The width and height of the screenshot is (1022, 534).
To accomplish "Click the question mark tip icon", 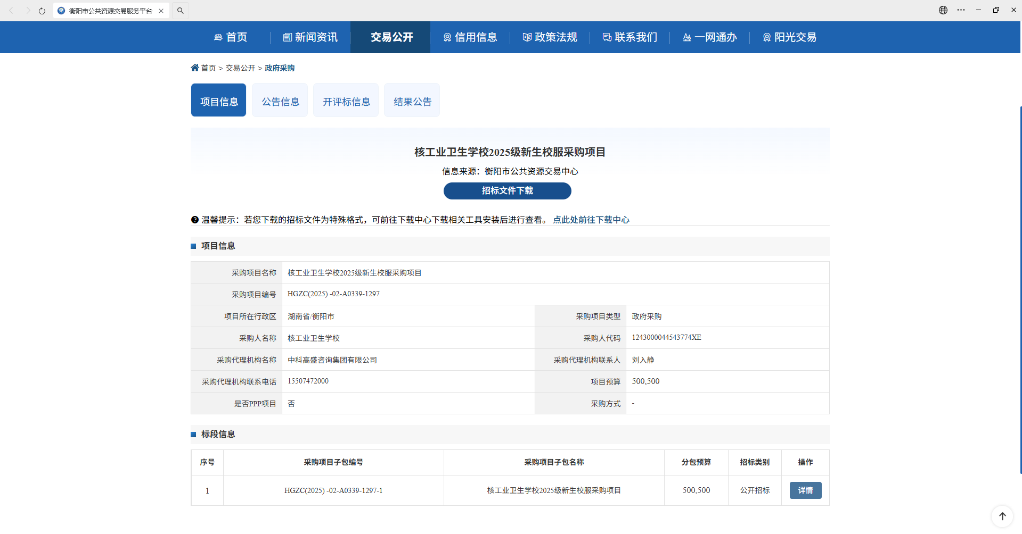I will point(195,220).
